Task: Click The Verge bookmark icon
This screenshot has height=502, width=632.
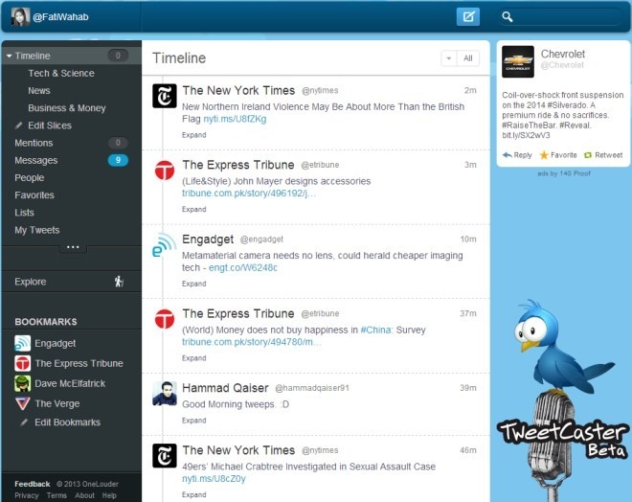Action: [x=23, y=403]
